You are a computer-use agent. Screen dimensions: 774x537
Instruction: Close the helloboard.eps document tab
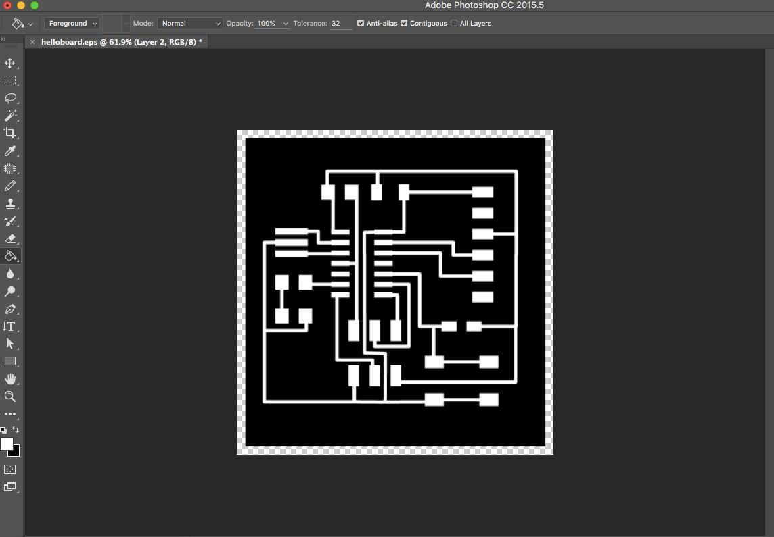[x=32, y=42]
